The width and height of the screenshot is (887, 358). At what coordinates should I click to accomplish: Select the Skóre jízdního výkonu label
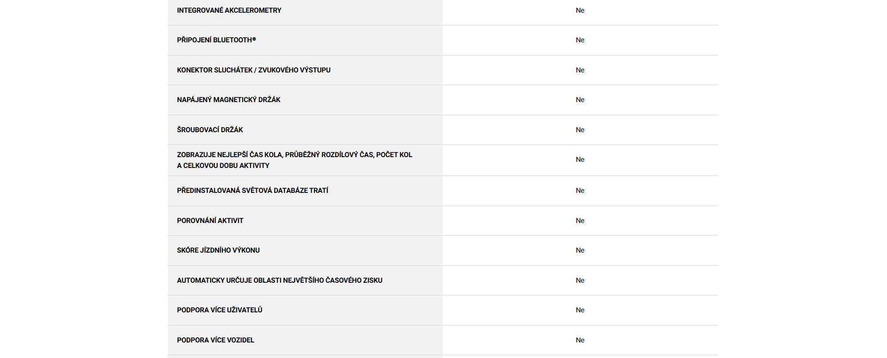pyautogui.click(x=218, y=250)
